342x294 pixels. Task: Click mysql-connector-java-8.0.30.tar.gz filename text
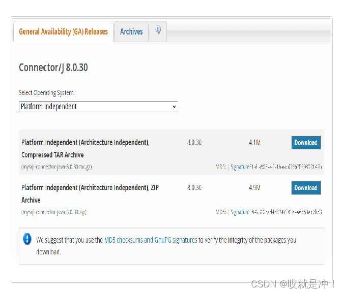pyautogui.click(x=56, y=167)
